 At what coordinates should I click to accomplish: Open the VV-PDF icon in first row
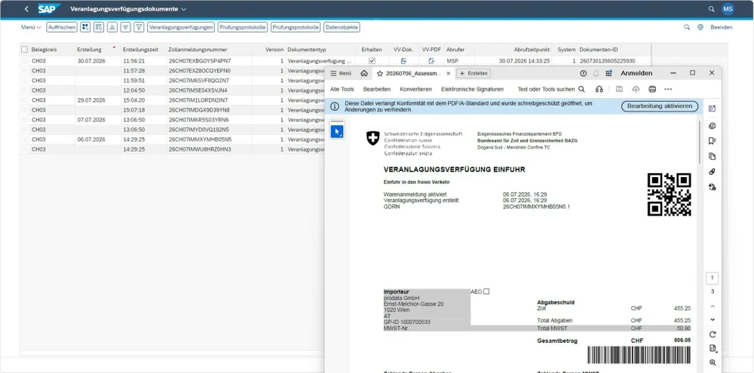[x=431, y=61]
